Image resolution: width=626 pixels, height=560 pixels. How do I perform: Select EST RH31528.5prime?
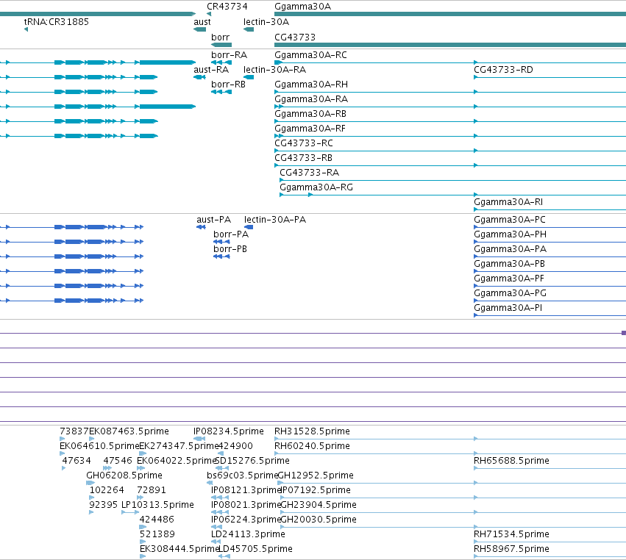pos(312,431)
